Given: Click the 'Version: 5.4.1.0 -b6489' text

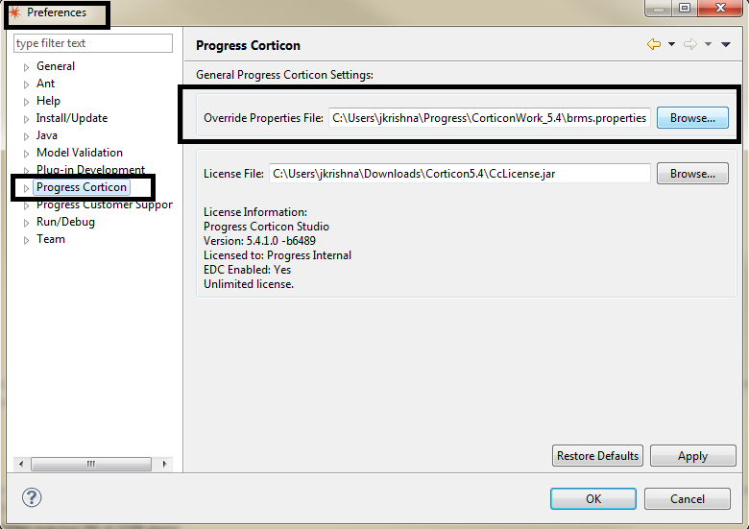Looking at the screenshot, I should click(x=259, y=241).
